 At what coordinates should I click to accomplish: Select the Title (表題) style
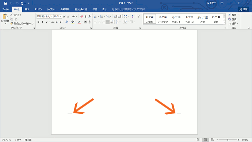pos(203,19)
